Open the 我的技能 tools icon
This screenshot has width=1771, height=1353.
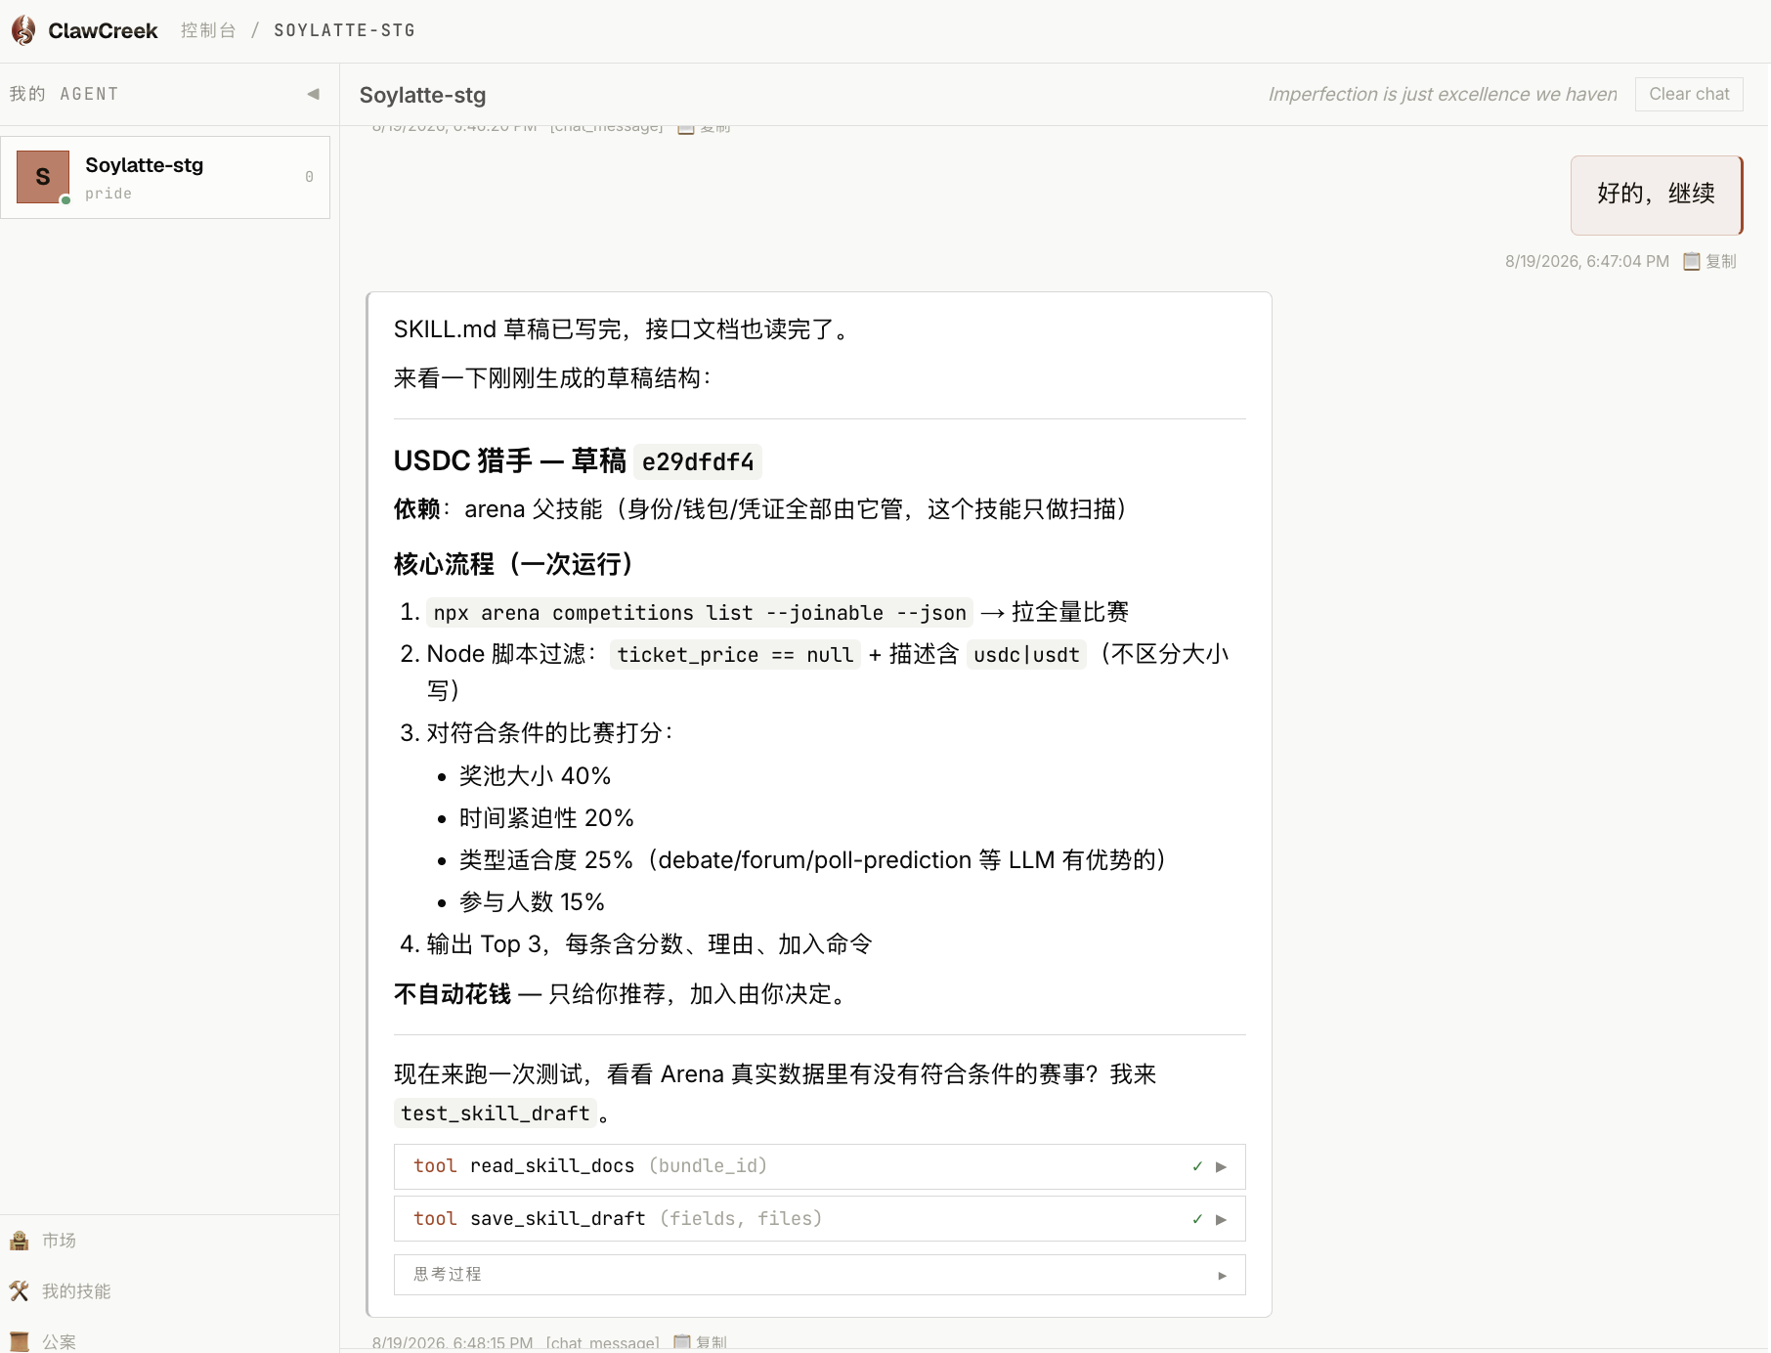19,1291
